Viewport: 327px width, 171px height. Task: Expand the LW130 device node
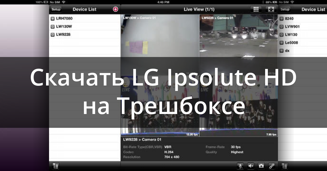(282, 34)
